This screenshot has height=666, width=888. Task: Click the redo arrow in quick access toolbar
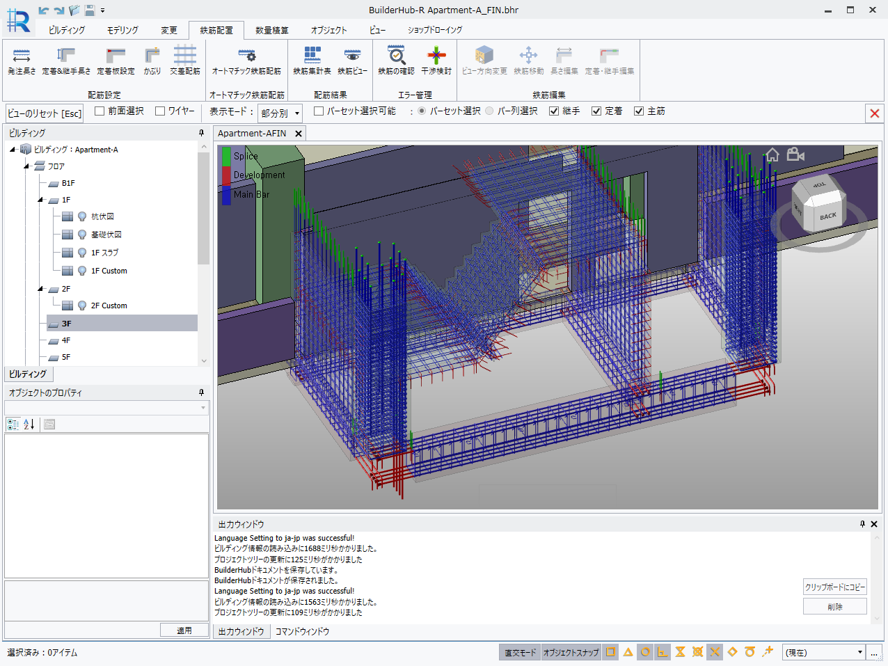click(59, 10)
